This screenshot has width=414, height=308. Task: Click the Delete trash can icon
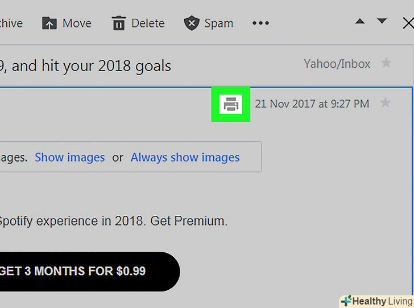coord(119,23)
